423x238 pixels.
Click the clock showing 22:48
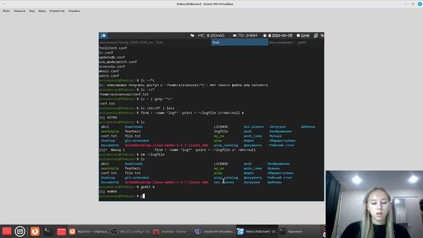(x=303, y=35)
